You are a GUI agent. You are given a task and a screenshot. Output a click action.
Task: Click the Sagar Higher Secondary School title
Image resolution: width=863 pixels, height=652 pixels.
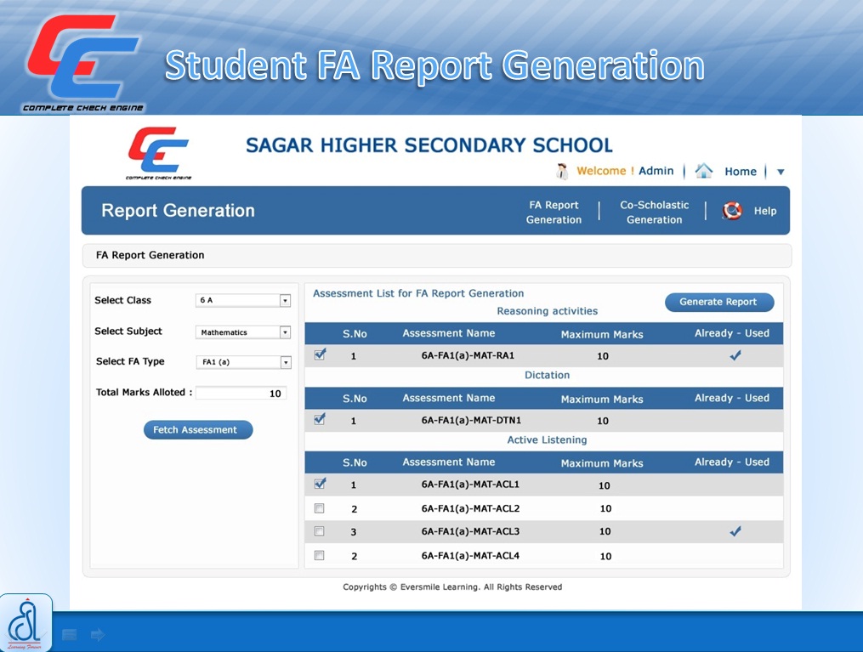click(429, 145)
